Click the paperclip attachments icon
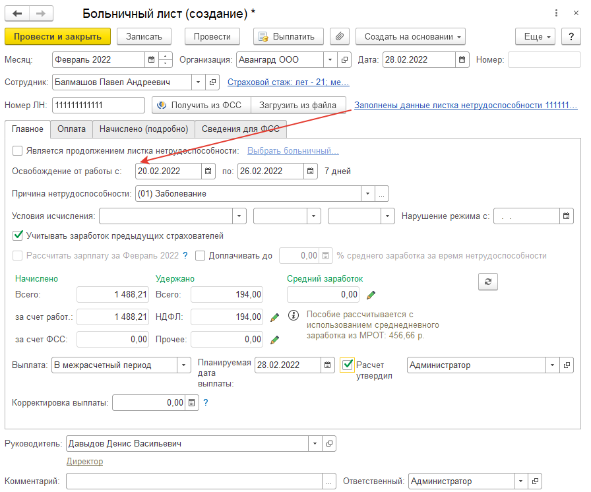The width and height of the screenshot is (591, 492). pyautogui.click(x=340, y=36)
